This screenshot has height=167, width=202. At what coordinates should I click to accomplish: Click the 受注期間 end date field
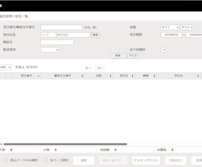pyautogui.click(x=194, y=35)
